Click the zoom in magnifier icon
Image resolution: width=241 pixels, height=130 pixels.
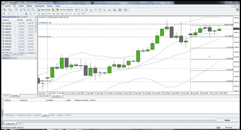(95, 10)
